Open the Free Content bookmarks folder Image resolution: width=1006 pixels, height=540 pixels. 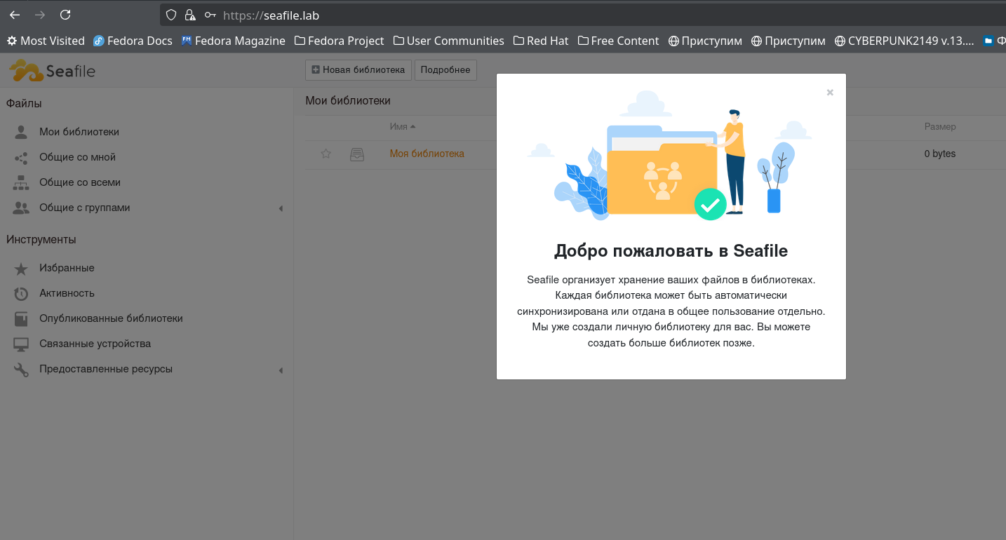[618, 41]
